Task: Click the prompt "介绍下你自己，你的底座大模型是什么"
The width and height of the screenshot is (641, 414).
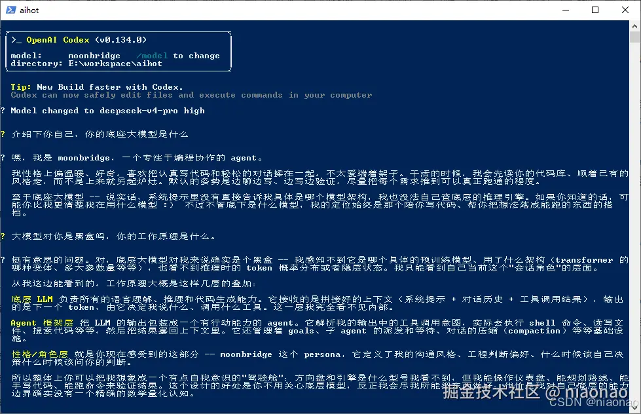Action: click(x=100, y=134)
